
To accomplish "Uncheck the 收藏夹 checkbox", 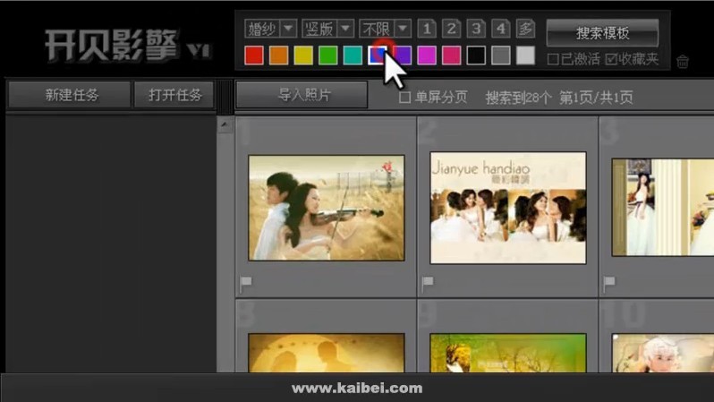I will (x=611, y=59).
